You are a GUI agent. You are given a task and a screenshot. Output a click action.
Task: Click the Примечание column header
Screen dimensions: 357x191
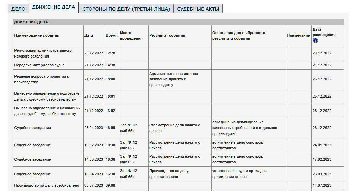pyautogui.click(x=298, y=35)
